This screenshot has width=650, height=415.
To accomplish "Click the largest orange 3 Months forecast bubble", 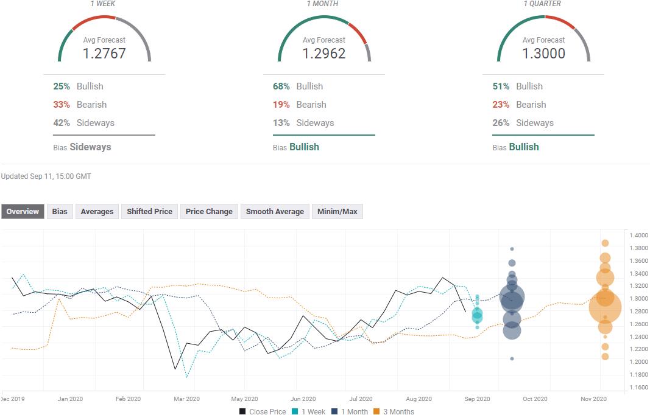I will coord(606,307).
